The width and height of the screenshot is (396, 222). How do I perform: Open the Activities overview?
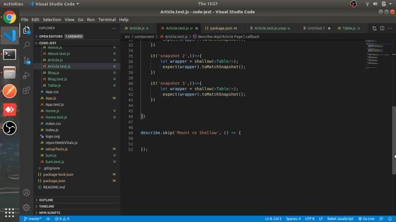pos(13,4)
